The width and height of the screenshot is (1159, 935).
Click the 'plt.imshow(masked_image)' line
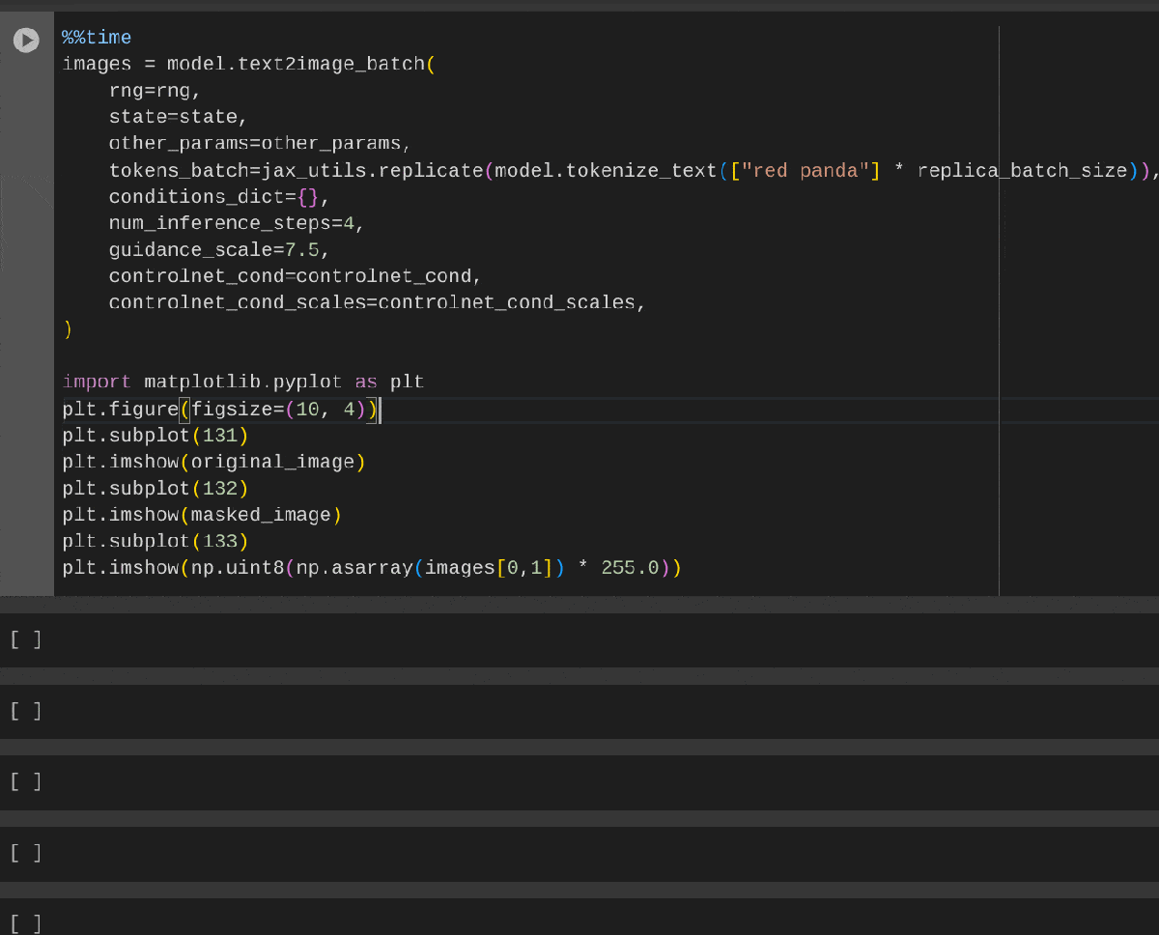(x=202, y=515)
